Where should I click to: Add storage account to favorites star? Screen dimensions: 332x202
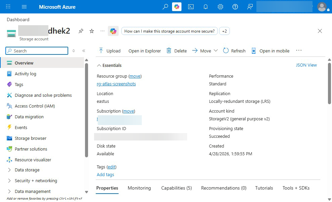(x=92, y=31)
